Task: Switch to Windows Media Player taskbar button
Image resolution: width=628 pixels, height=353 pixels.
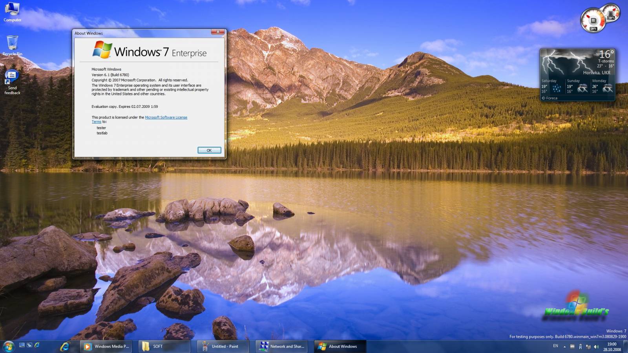Action: tap(106, 346)
